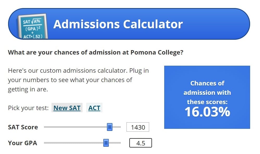The width and height of the screenshot is (260, 154).
Task: Click the SAT Score label
Action: point(23,127)
